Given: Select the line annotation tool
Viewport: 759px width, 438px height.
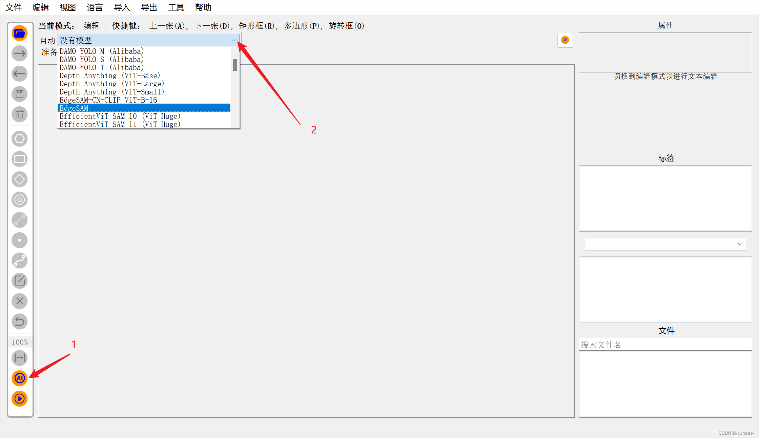Looking at the screenshot, I should tap(19, 220).
